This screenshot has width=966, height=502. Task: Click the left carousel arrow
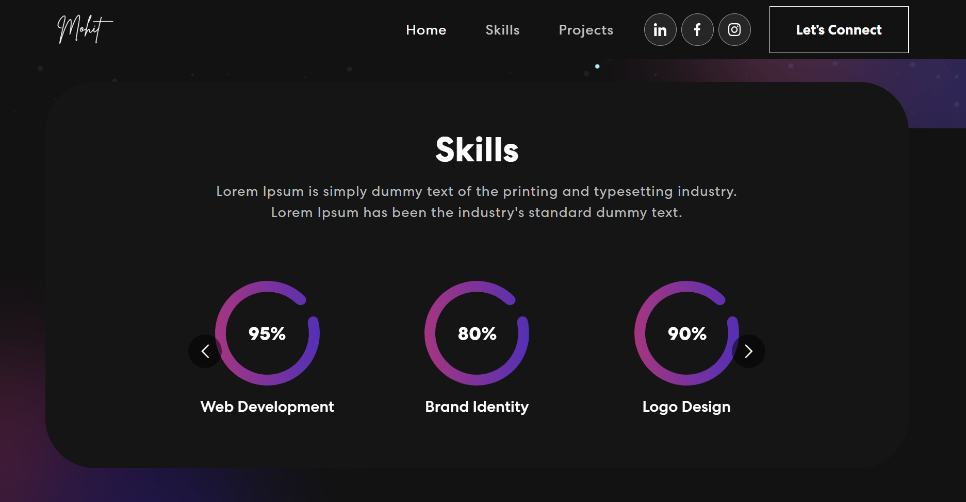(205, 351)
